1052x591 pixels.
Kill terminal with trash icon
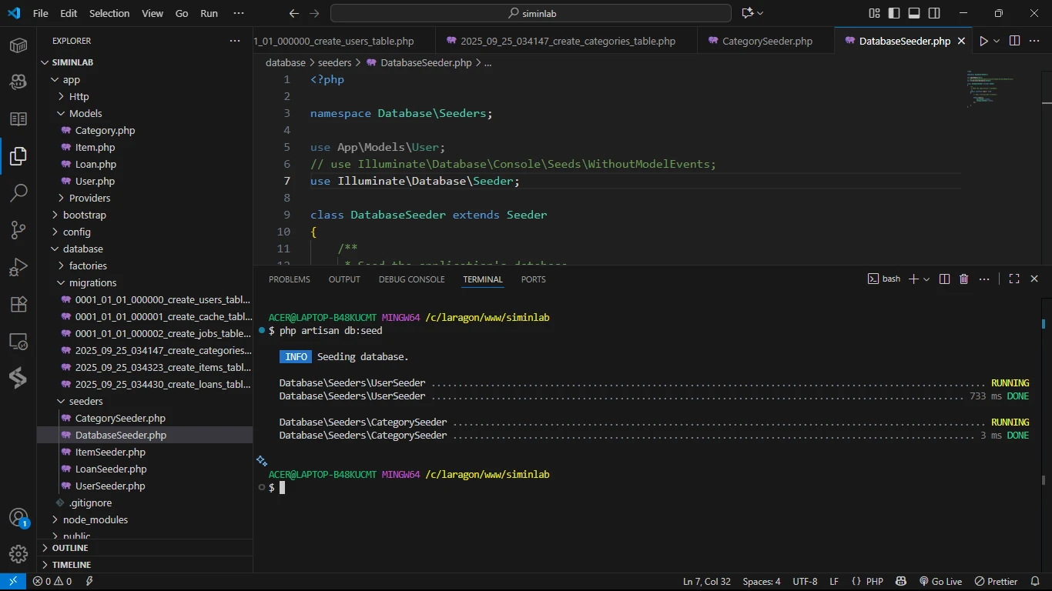(x=963, y=279)
